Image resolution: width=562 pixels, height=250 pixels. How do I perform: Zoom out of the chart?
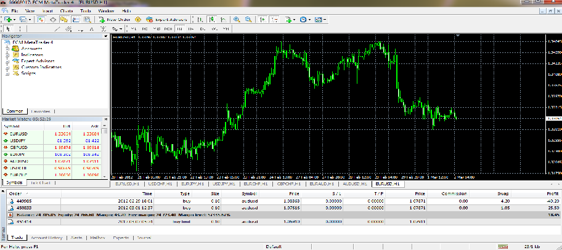249,19
